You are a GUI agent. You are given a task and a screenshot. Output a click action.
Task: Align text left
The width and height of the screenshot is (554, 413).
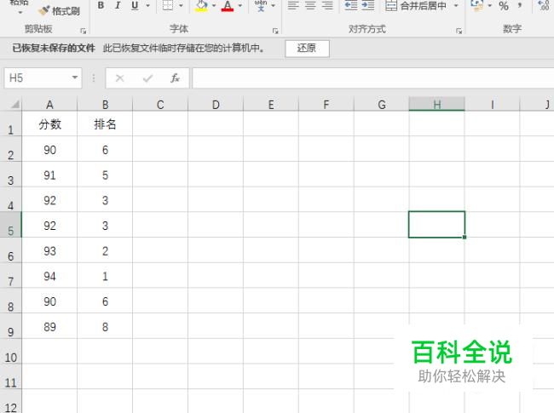click(293, 5)
